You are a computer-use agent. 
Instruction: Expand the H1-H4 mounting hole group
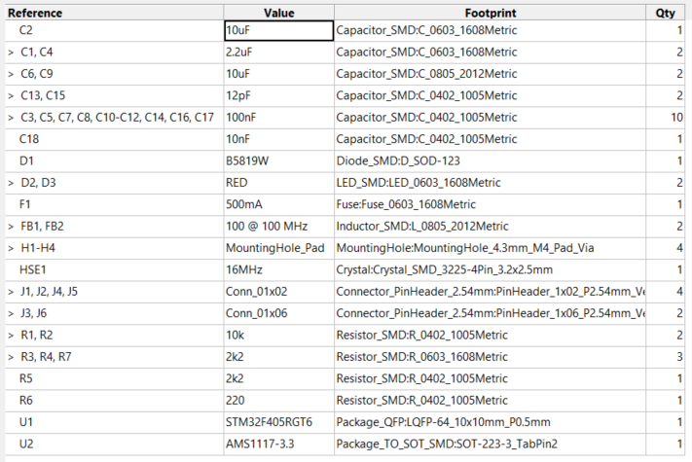(10, 248)
